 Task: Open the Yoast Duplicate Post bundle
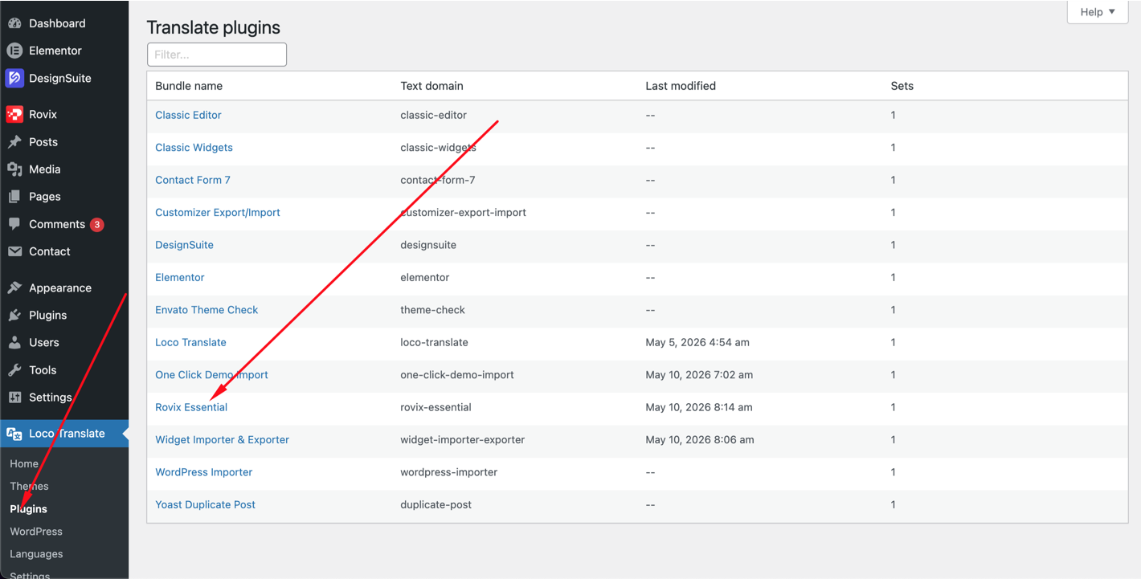click(x=205, y=505)
